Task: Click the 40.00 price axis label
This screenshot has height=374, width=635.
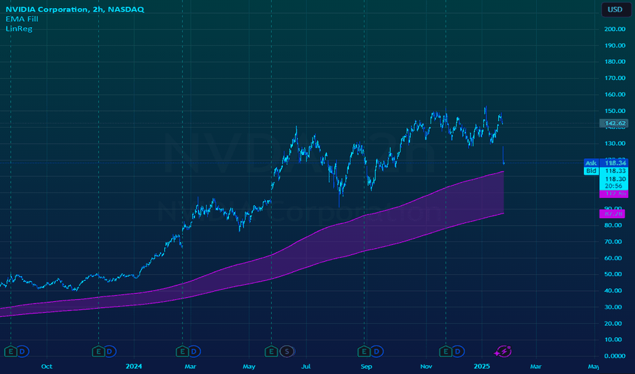Action: coord(613,291)
